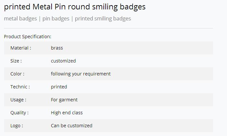Select the "following your requirement" text

(x=81, y=74)
